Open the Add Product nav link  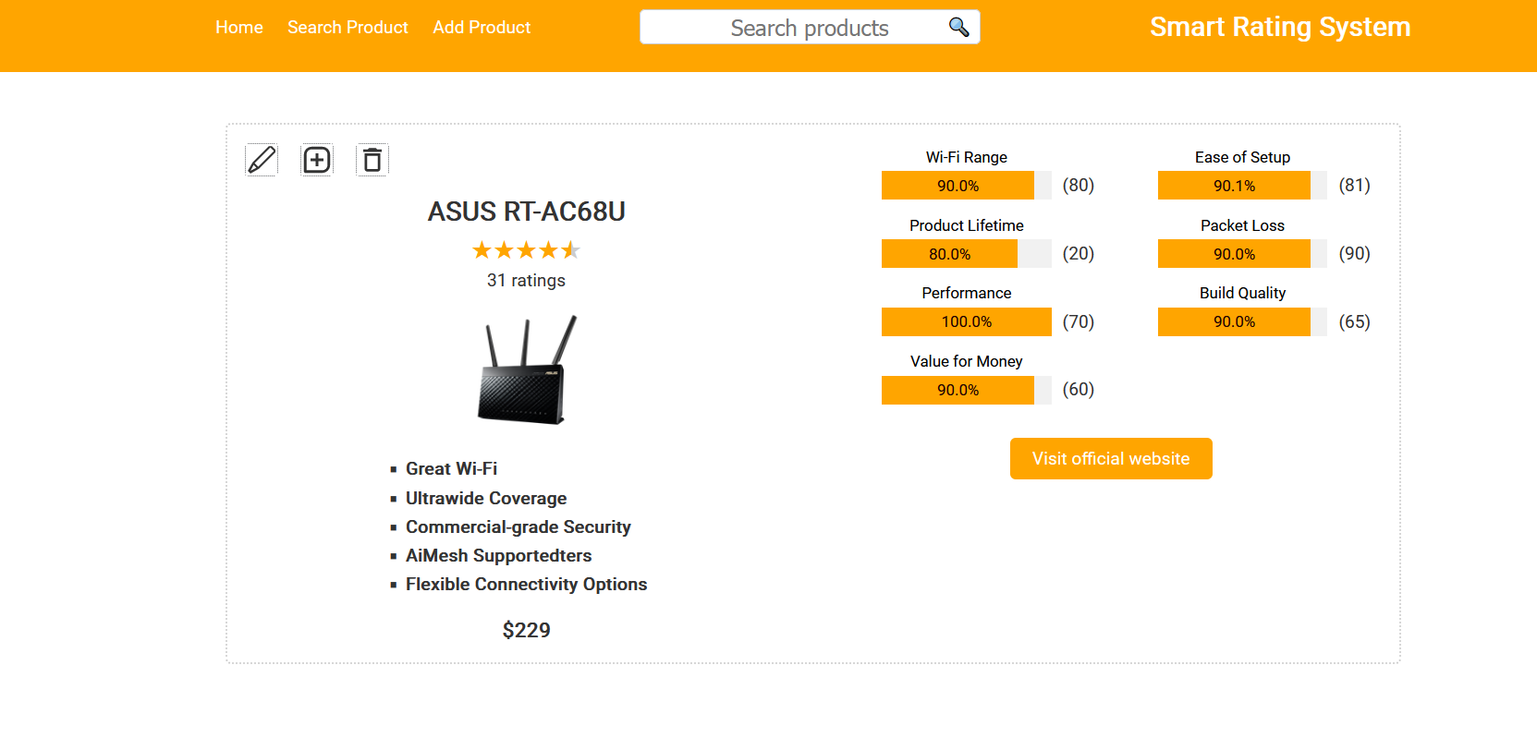click(482, 28)
